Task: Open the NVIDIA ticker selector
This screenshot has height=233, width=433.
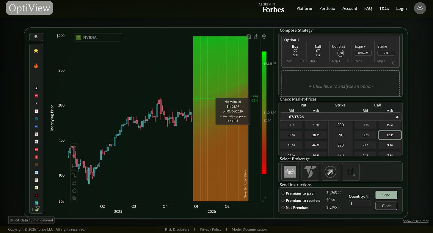Action: tap(98, 37)
